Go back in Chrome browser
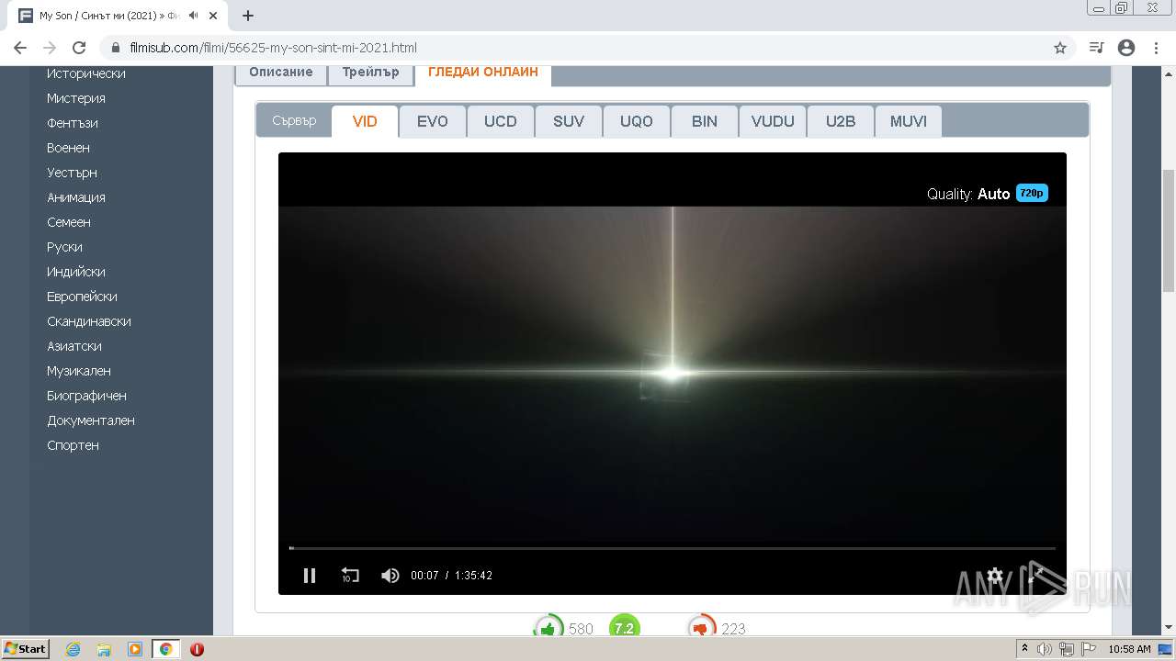 pos(20,48)
